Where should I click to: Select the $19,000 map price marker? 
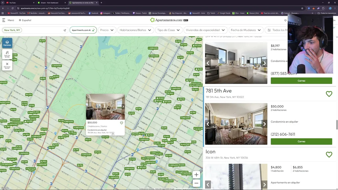(97, 152)
